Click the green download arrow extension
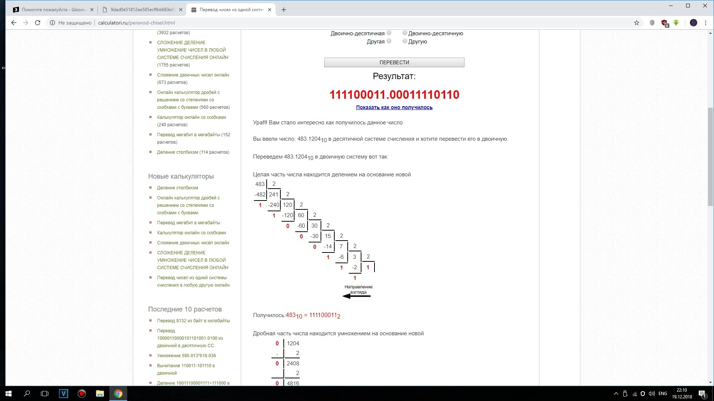The image size is (714, 401). (x=676, y=23)
